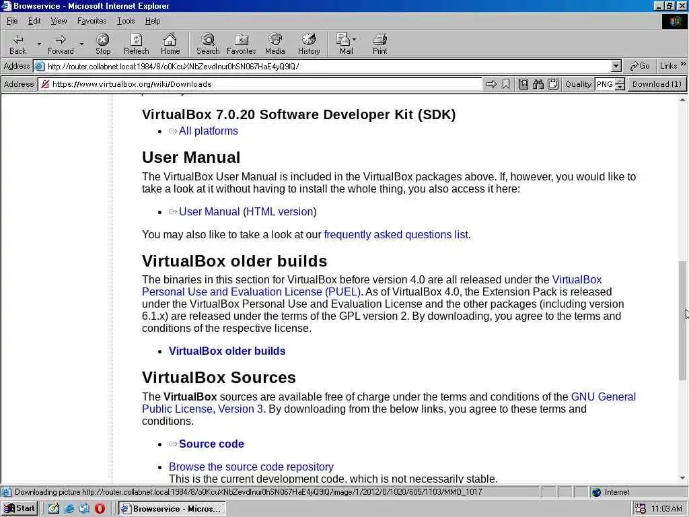Open the View menu

click(x=59, y=21)
